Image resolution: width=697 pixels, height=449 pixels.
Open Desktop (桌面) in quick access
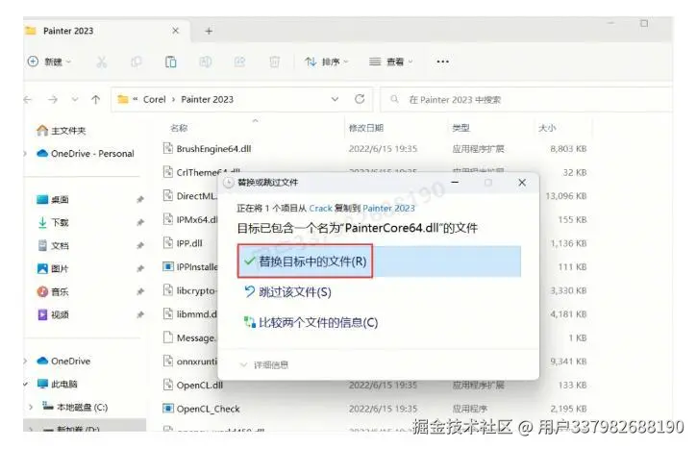point(53,199)
